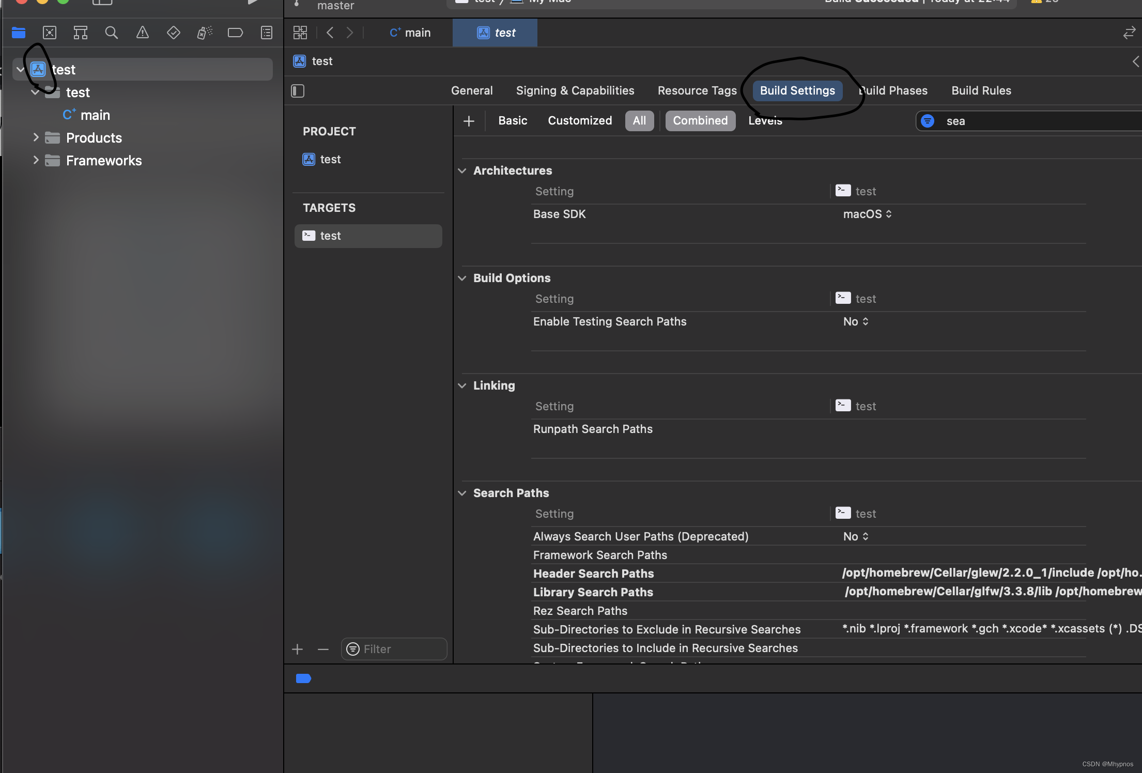Toggle Combined build settings view
Viewport: 1142px width, 773px height.
700,121
